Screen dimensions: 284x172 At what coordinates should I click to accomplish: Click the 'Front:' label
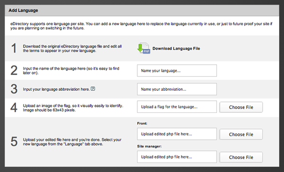coord(142,123)
